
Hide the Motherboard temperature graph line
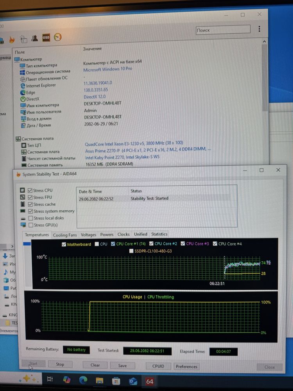64,244
